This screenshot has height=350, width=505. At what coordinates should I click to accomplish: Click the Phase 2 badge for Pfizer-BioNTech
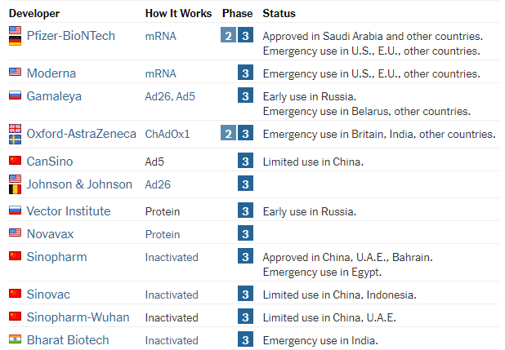tap(228, 35)
